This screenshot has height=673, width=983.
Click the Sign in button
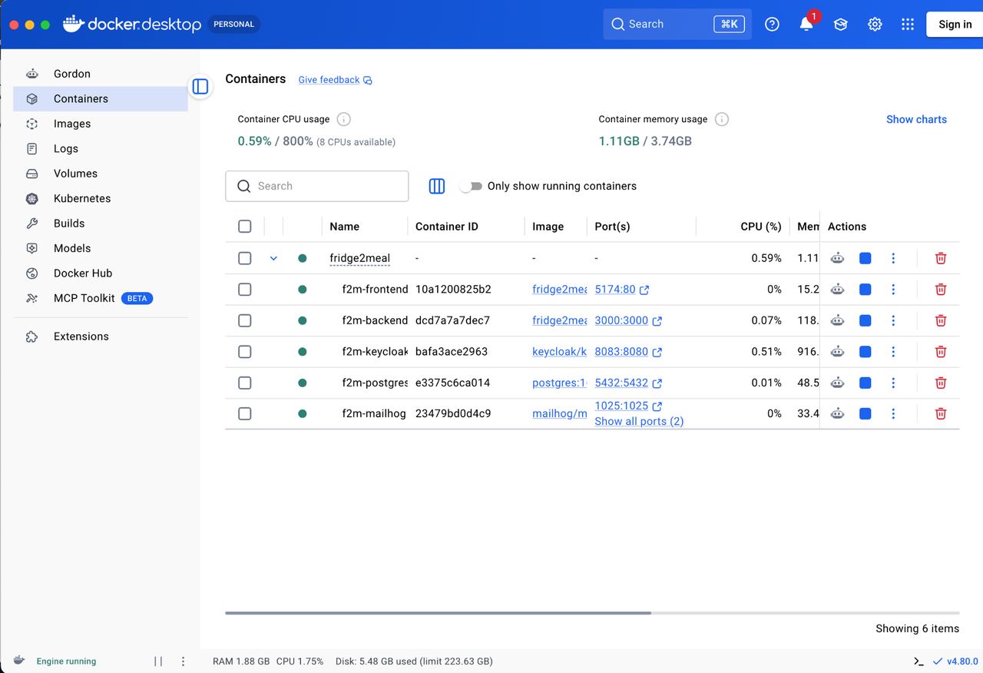(955, 24)
